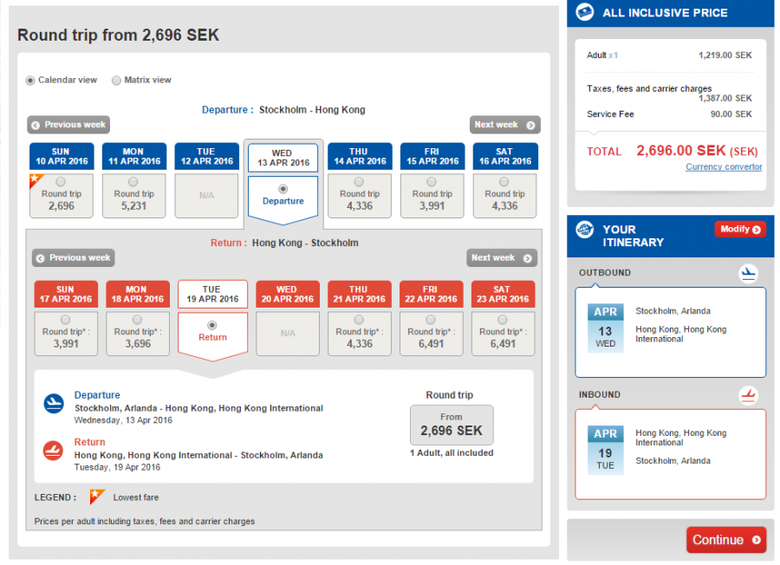Click the Modify itinerary button

coord(739,230)
